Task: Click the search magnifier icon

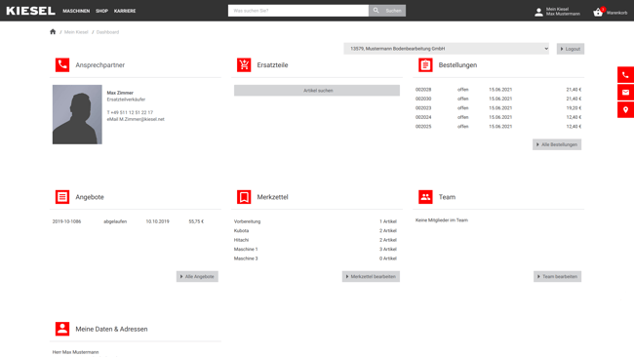Action: [x=376, y=11]
